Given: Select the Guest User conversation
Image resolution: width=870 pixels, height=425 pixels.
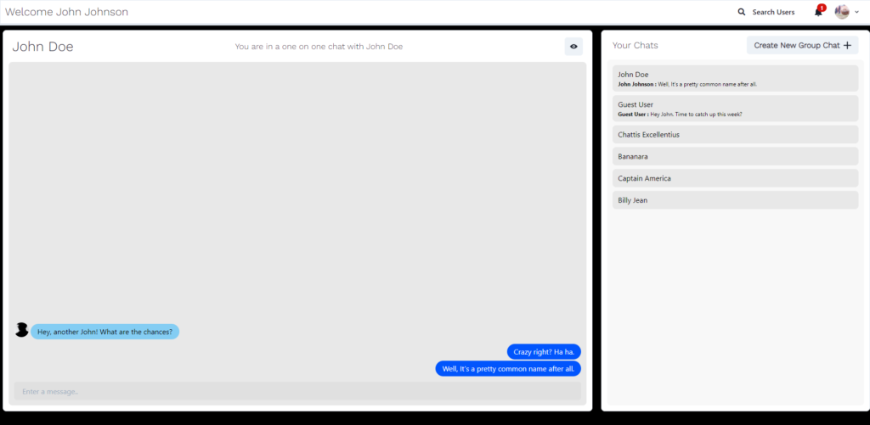Looking at the screenshot, I should (x=735, y=109).
